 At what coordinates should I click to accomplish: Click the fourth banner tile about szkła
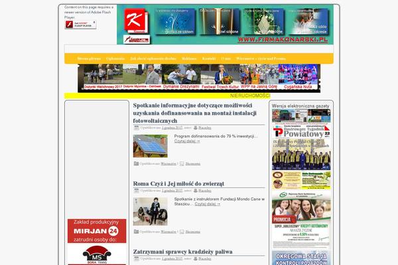pyautogui.click(x=308, y=22)
